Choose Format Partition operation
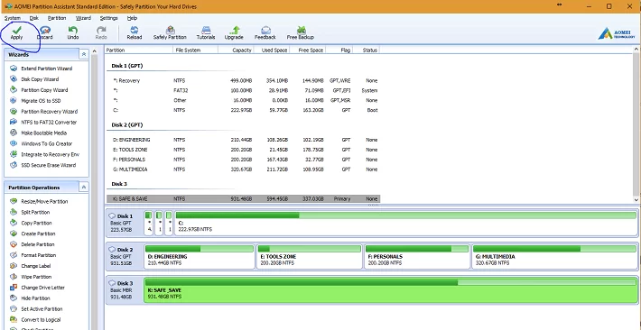This screenshot has height=330, width=641. point(39,255)
